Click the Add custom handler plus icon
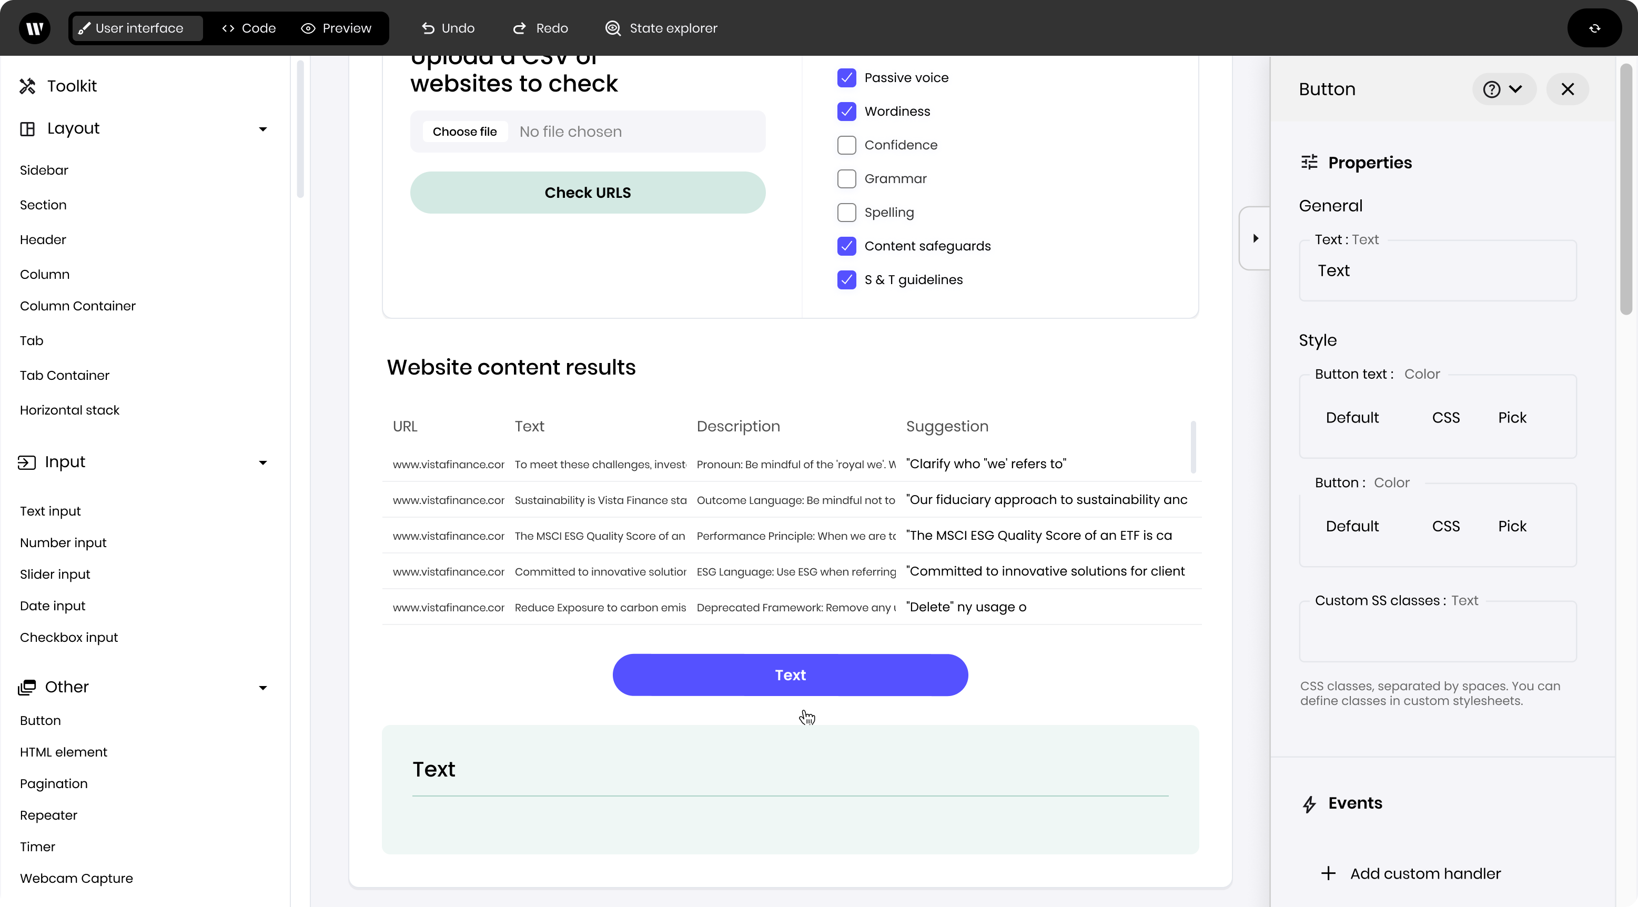 pos(1328,873)
